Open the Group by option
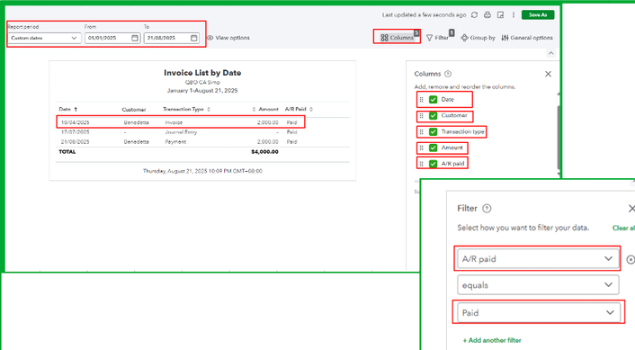The width and height of the screenshot is (635, 350). (478, 38)
